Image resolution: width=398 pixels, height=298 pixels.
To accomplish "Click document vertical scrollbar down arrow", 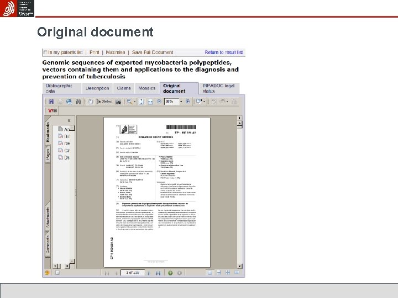I will click(239, 266).
